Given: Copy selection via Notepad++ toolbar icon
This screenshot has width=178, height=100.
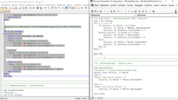Looking at the screenshot, I should point(23,8).
